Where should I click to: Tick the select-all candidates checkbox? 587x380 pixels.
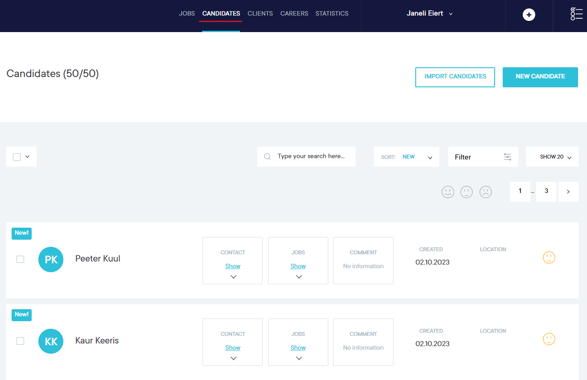[x=17, y=157]
